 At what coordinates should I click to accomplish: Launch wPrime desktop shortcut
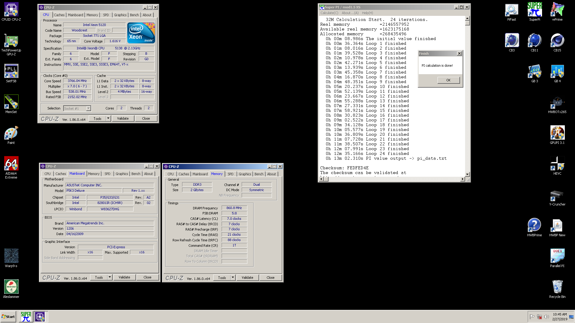coord(557,12)
